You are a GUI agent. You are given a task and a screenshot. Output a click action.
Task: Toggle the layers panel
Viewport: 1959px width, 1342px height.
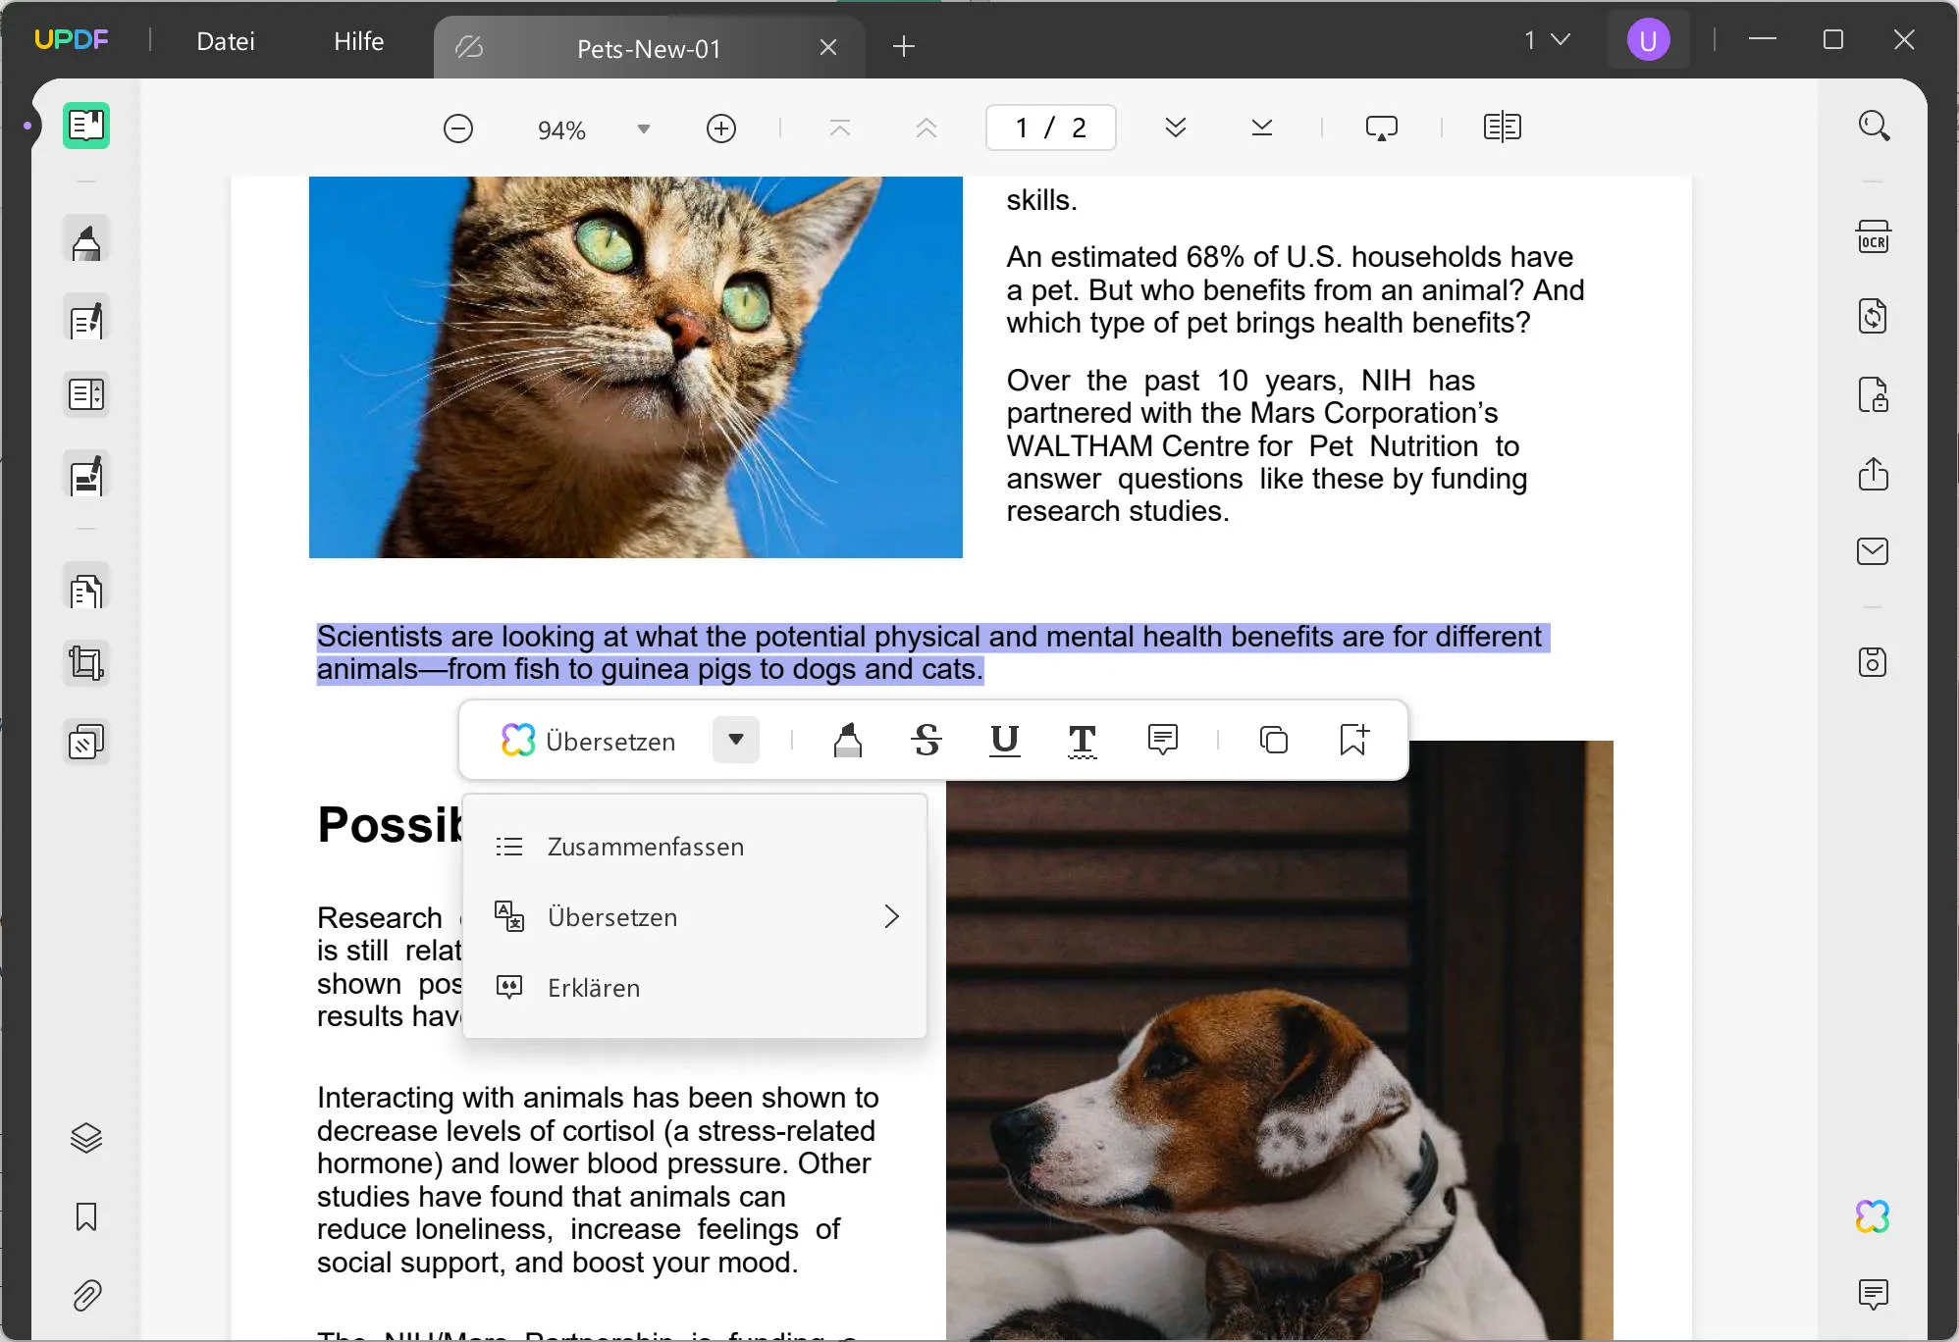point(86,1138)
